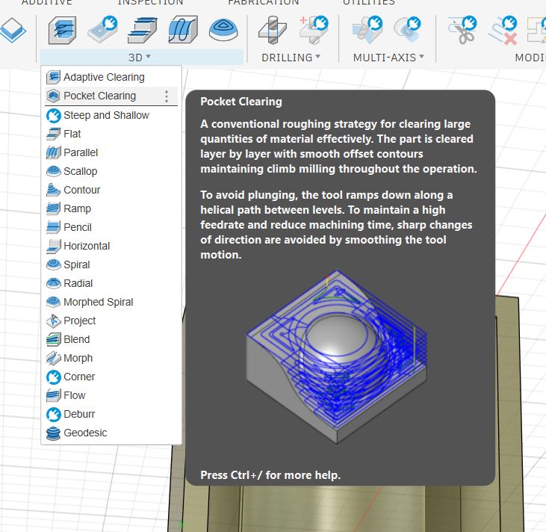Viewport: 546px width, 532px height.
Task: Select Flat from the 3D menu
Action: (x=111, y=134)
